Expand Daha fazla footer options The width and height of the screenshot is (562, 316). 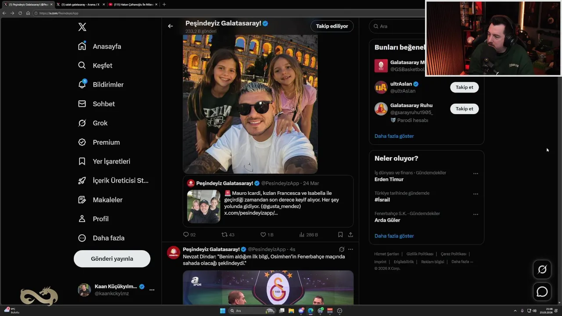[462, 262]
